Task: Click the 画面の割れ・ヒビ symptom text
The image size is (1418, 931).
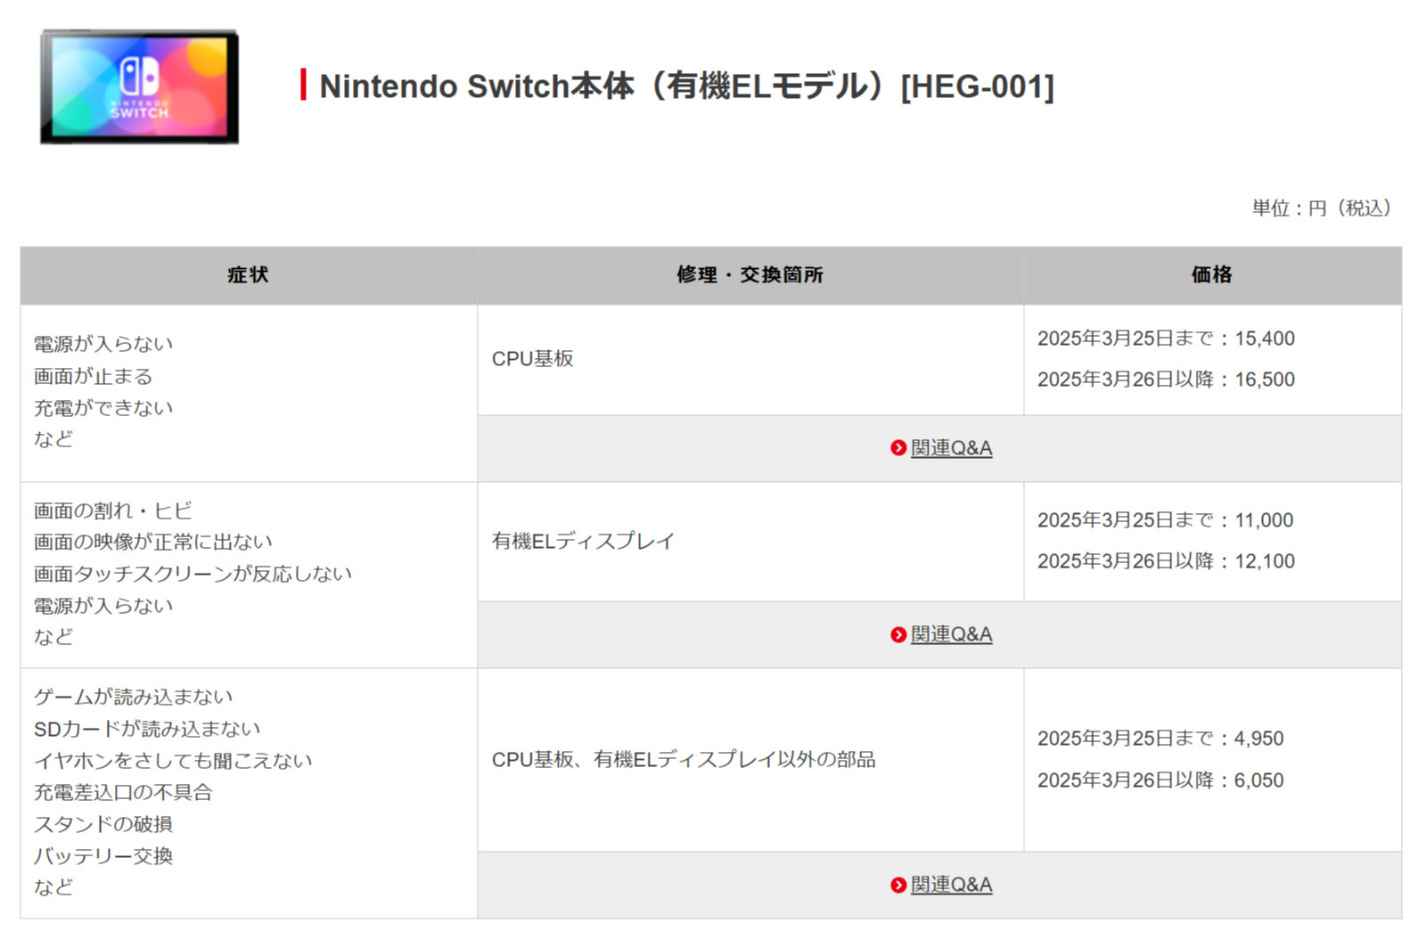Action: coord(113,510)
